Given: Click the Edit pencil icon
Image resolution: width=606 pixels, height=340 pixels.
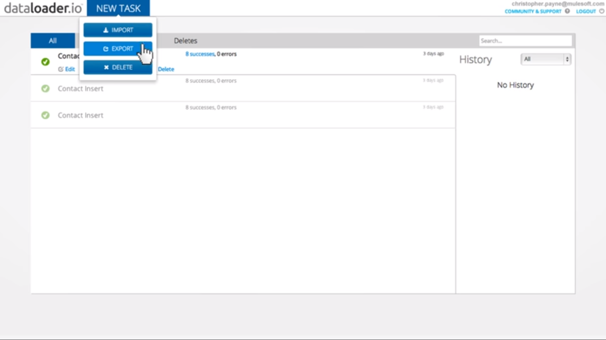Looking at the screenshot, I should 61,69.
